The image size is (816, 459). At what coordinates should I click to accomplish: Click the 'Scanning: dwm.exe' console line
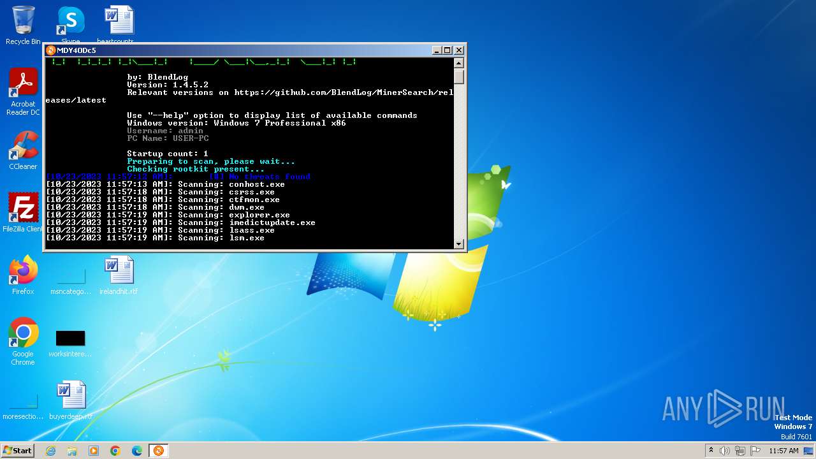click(155, 207)
